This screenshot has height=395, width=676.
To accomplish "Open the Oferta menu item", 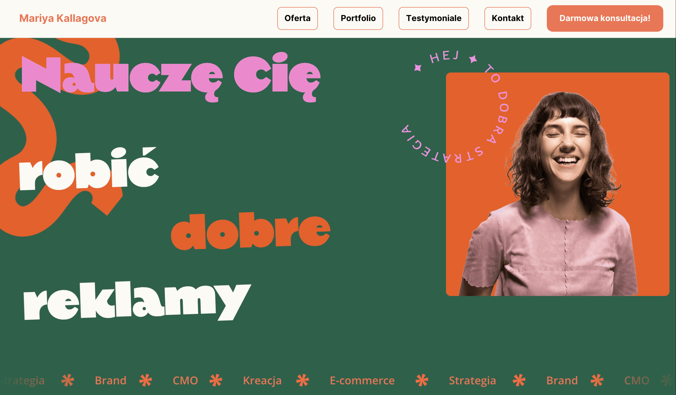I will [297, 18].
